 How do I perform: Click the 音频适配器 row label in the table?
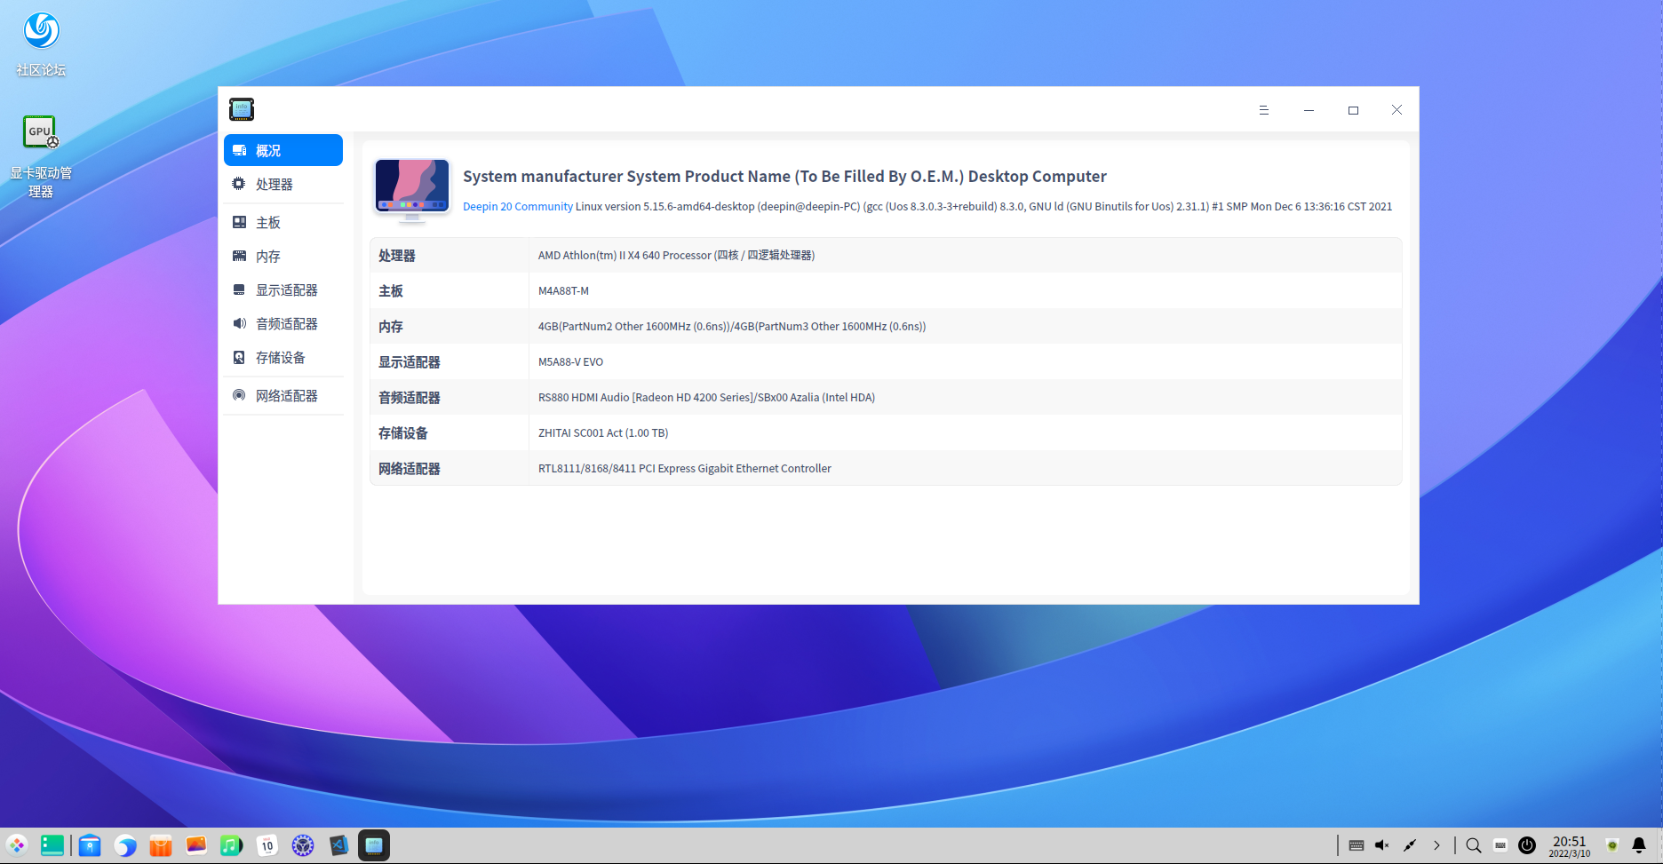pyautogui.click(x=410, y=398)
